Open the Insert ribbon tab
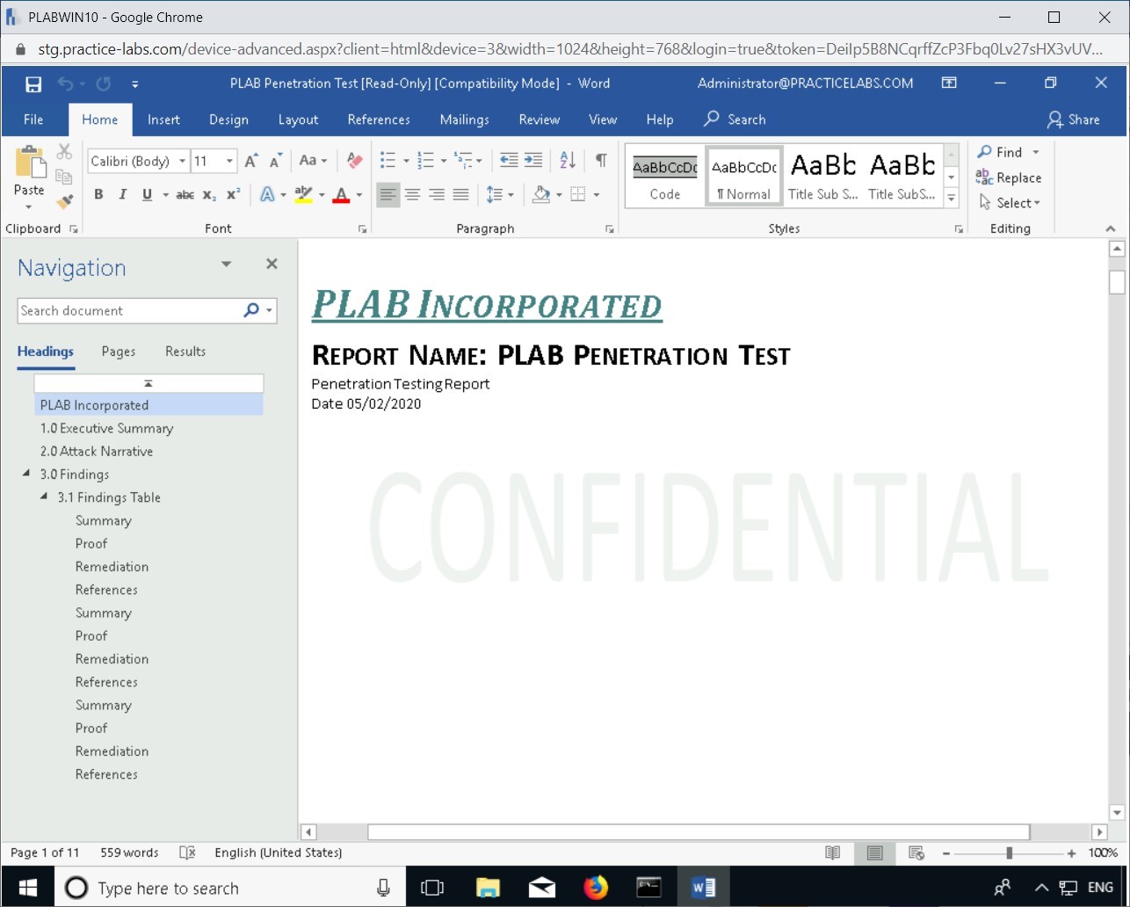 [163, 120]
